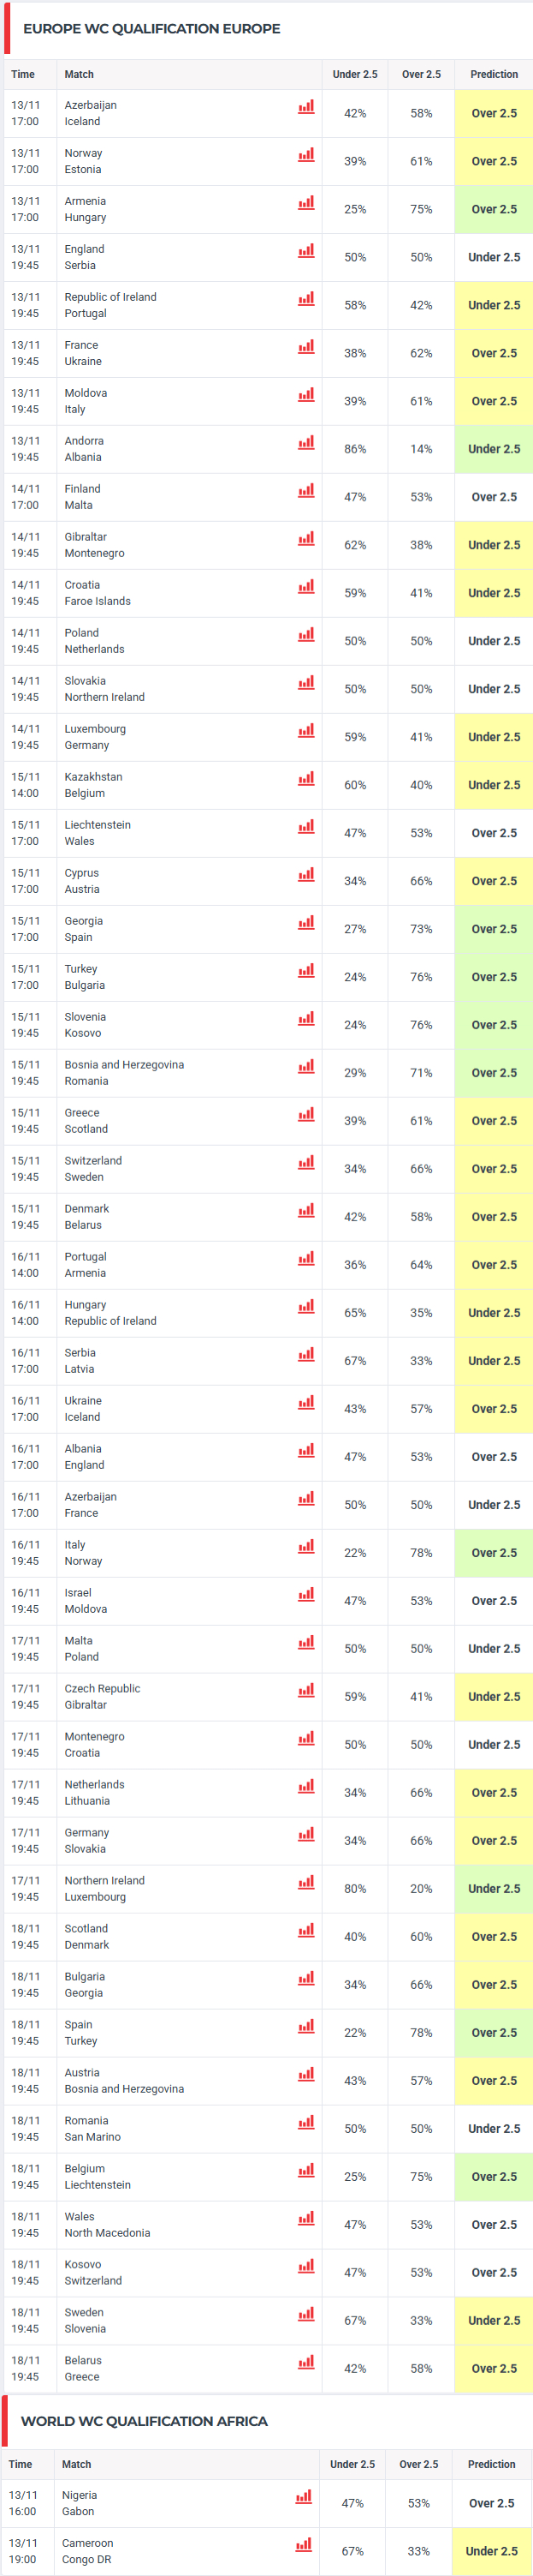The image size is (533, 2576).
Task: Select the Spain vs Turkey match
Action: [80, 2033]
